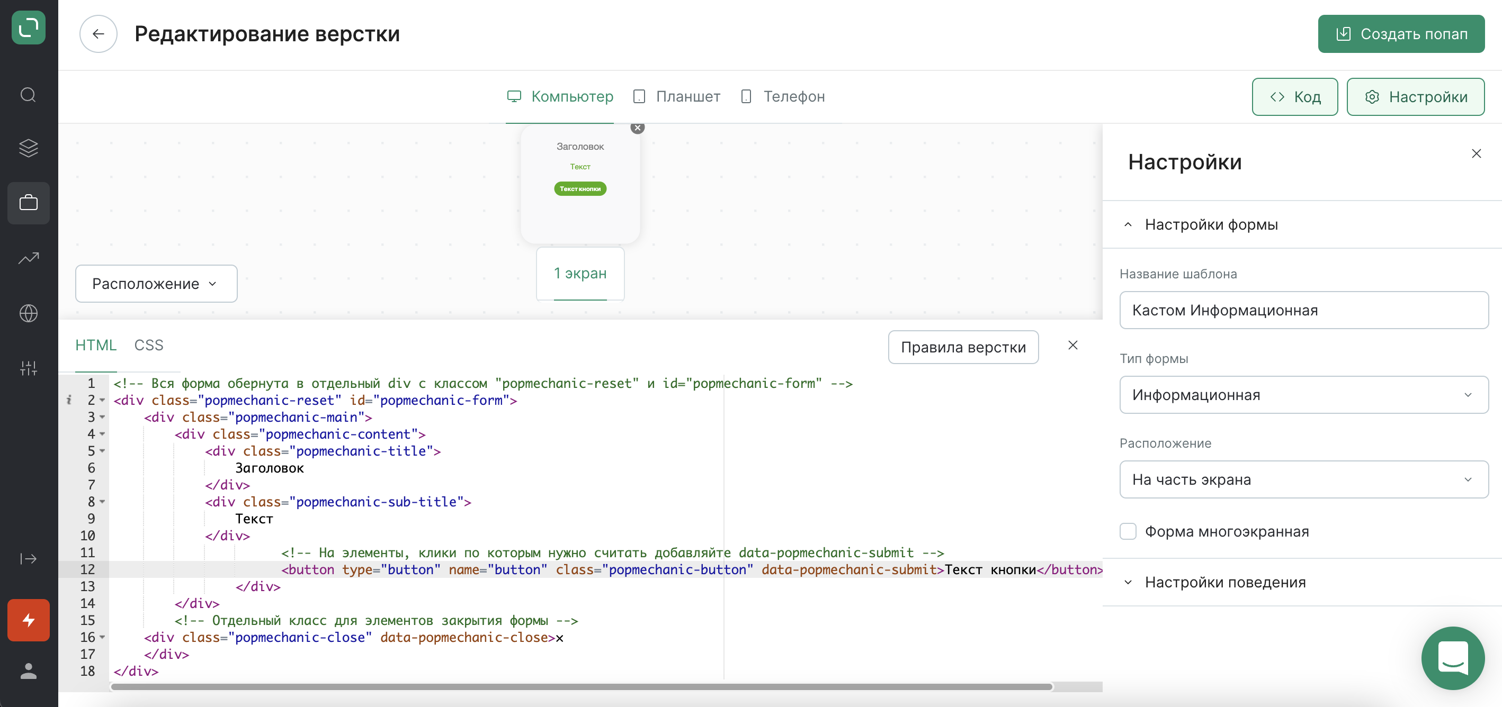1502x707 pixels.
Task: Close the code editor panel
Action: point(1072,346)
